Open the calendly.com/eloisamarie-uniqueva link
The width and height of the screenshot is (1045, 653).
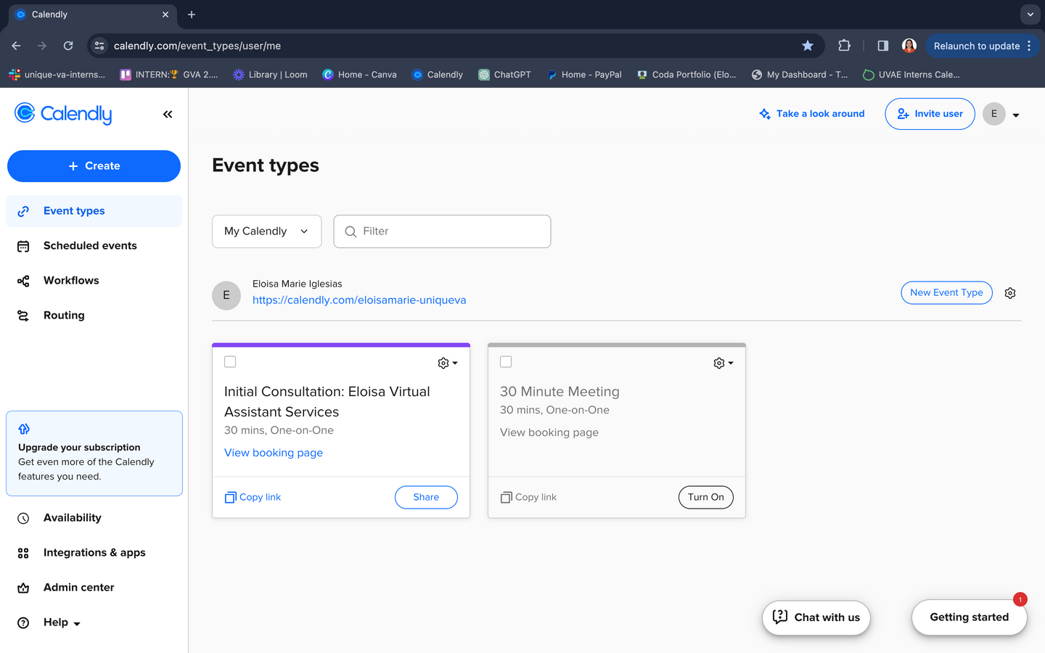coord(359,300)
